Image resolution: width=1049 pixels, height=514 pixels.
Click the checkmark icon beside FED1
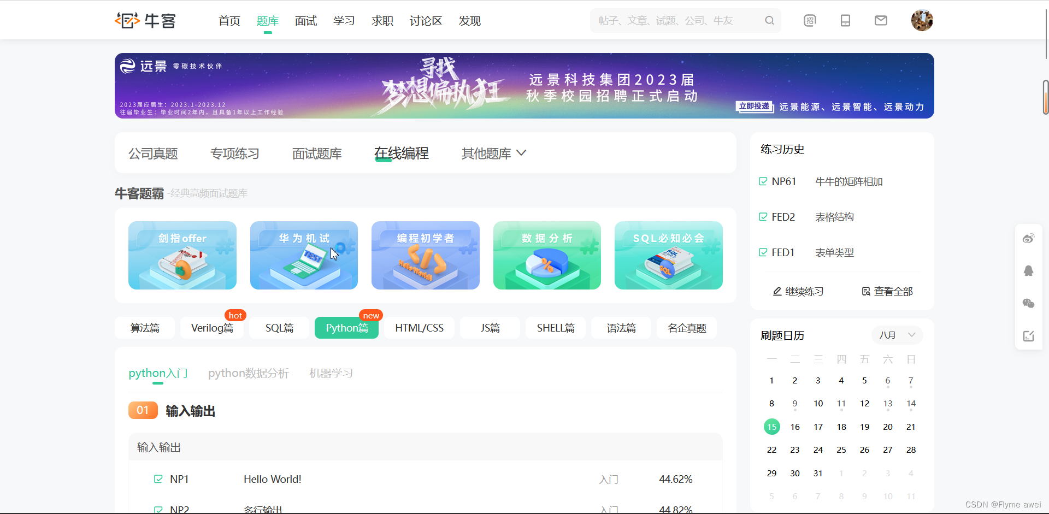763,252
